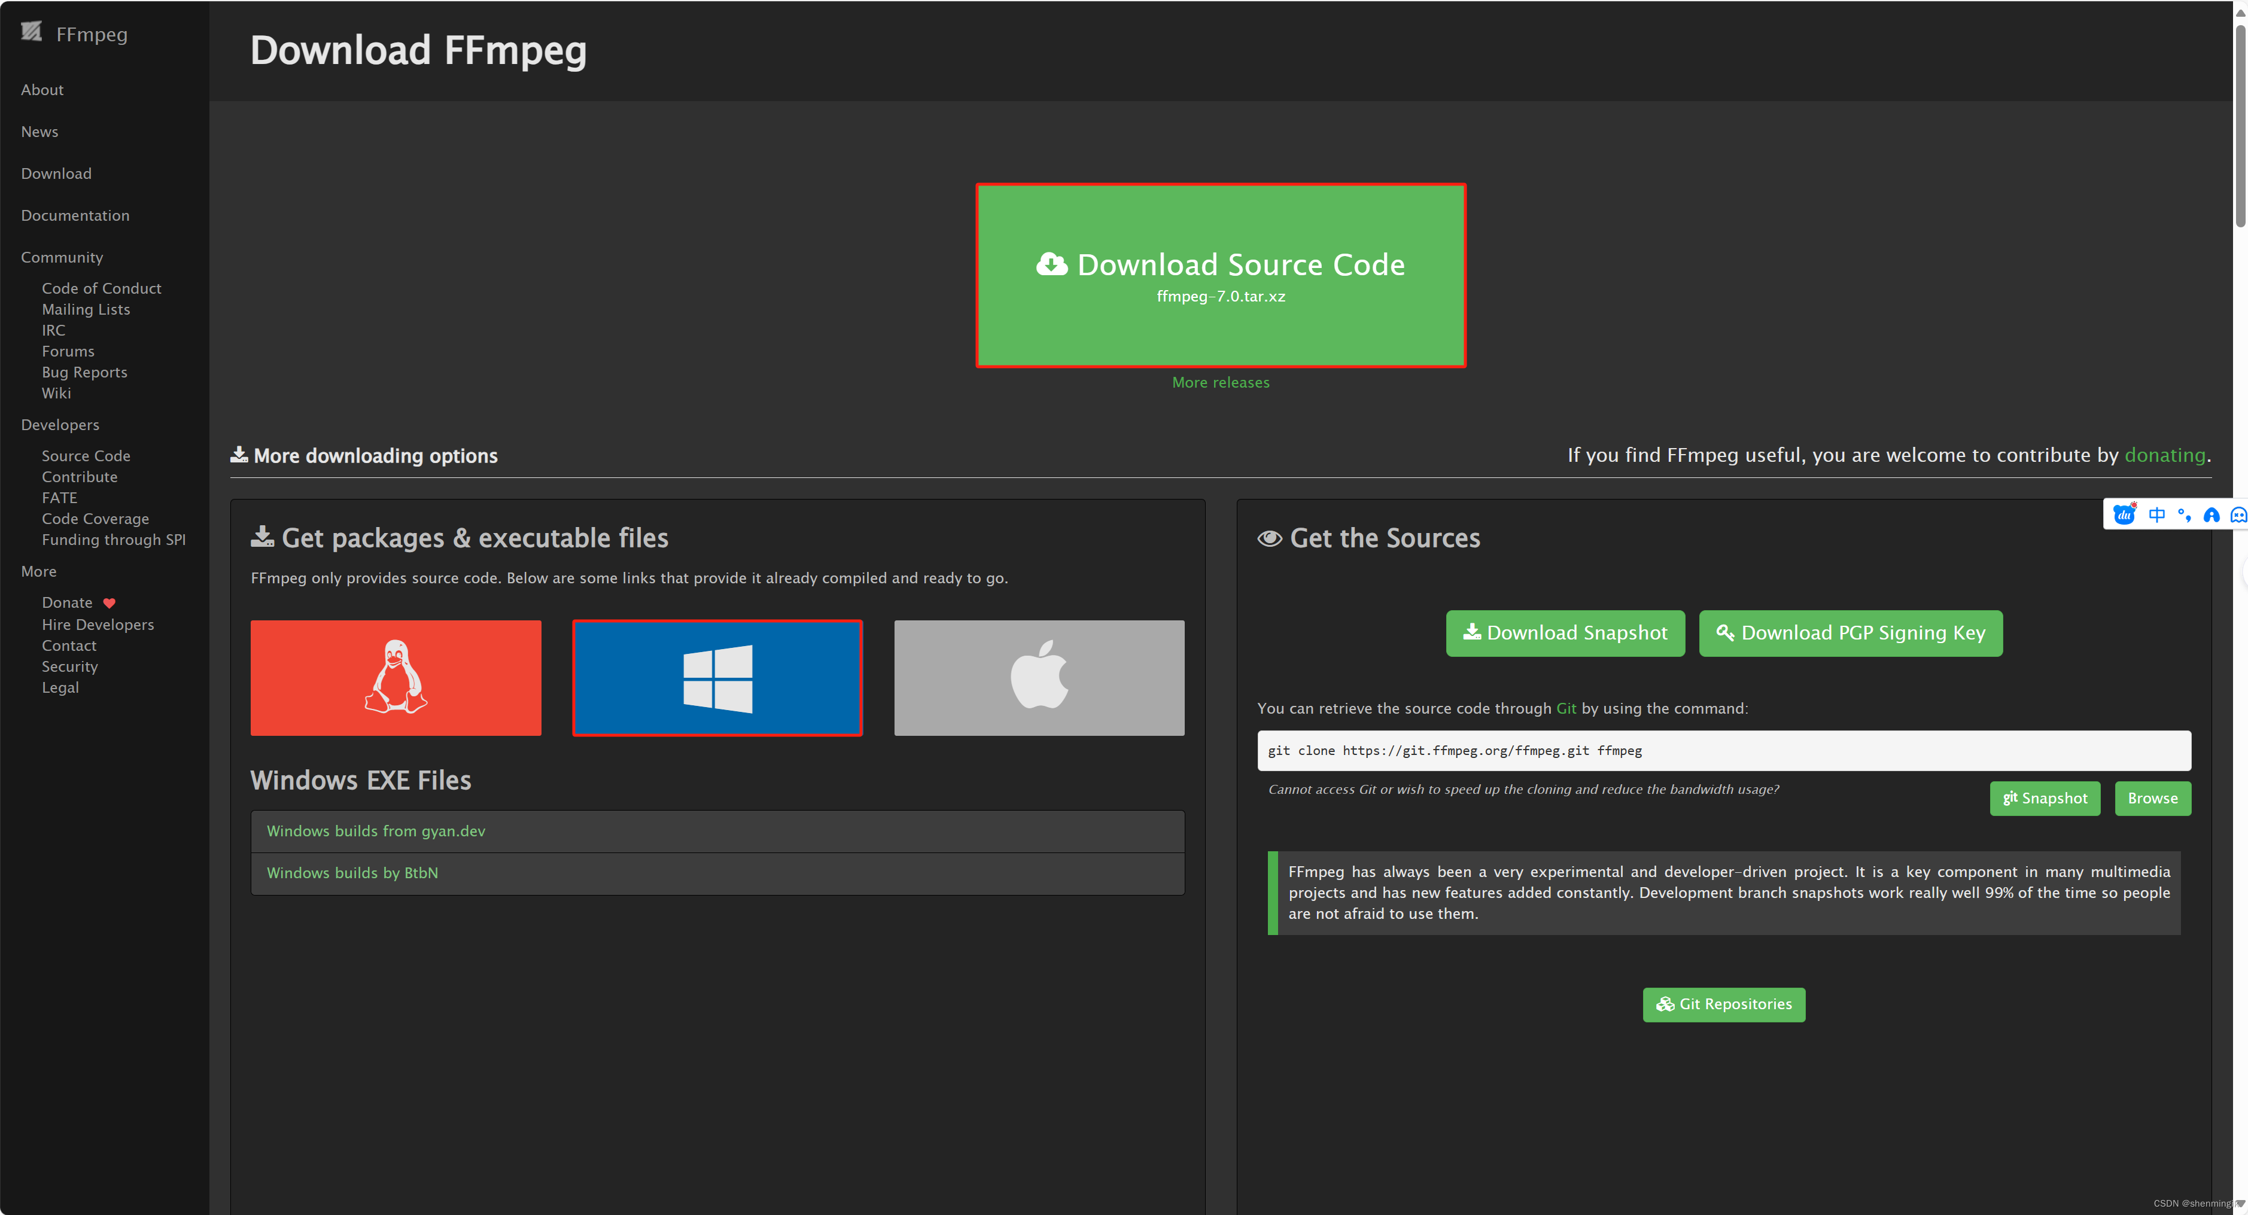2248x1215 pixels.
Task: Open Documentation in the sidebar
Action: 75,215
